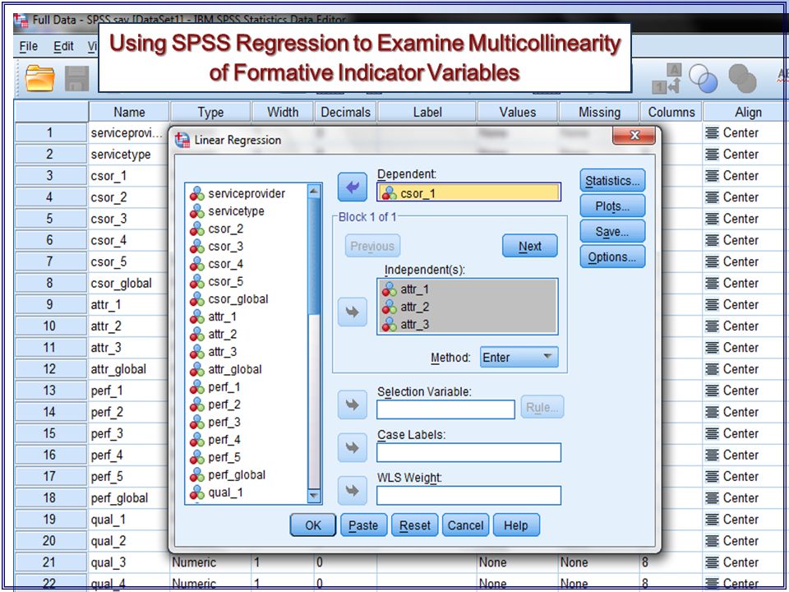Screen dimensions: 789x592
Task: Open the Statistics... dialog
Action: point(611,181)
